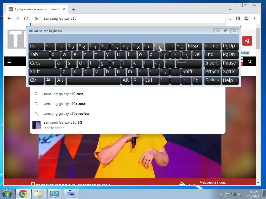Select suggestion samsung galaxy s10 case
The height and width of the screenshot is (199, 266).
tap(128, 94)
